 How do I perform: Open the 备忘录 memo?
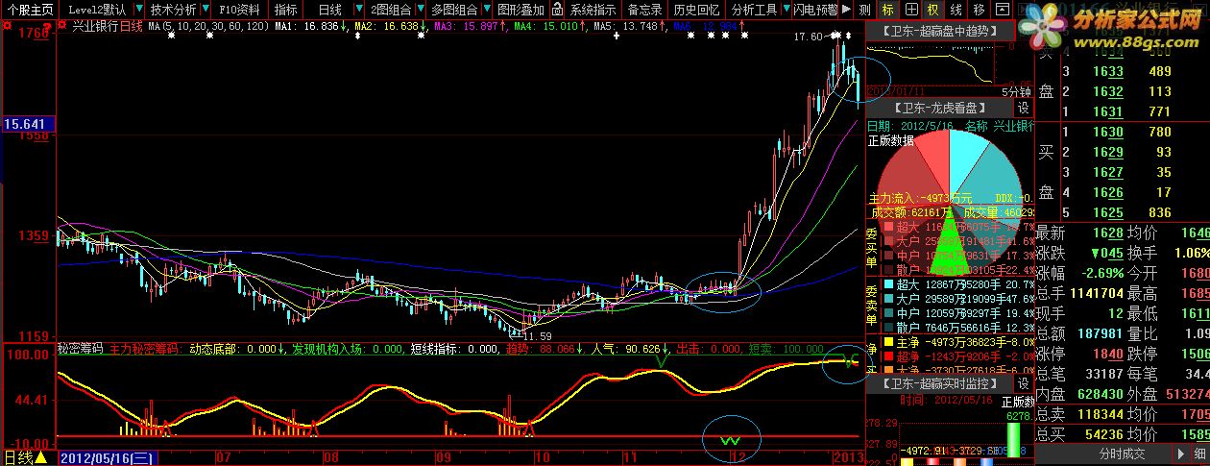[x=644, y=10]
